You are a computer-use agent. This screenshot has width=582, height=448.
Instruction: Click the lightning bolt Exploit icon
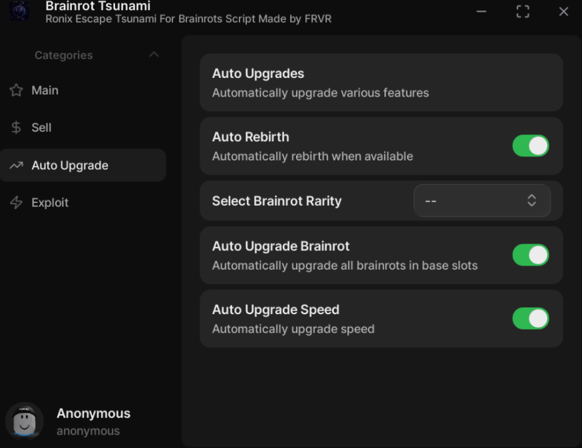(x=16, y=203)
